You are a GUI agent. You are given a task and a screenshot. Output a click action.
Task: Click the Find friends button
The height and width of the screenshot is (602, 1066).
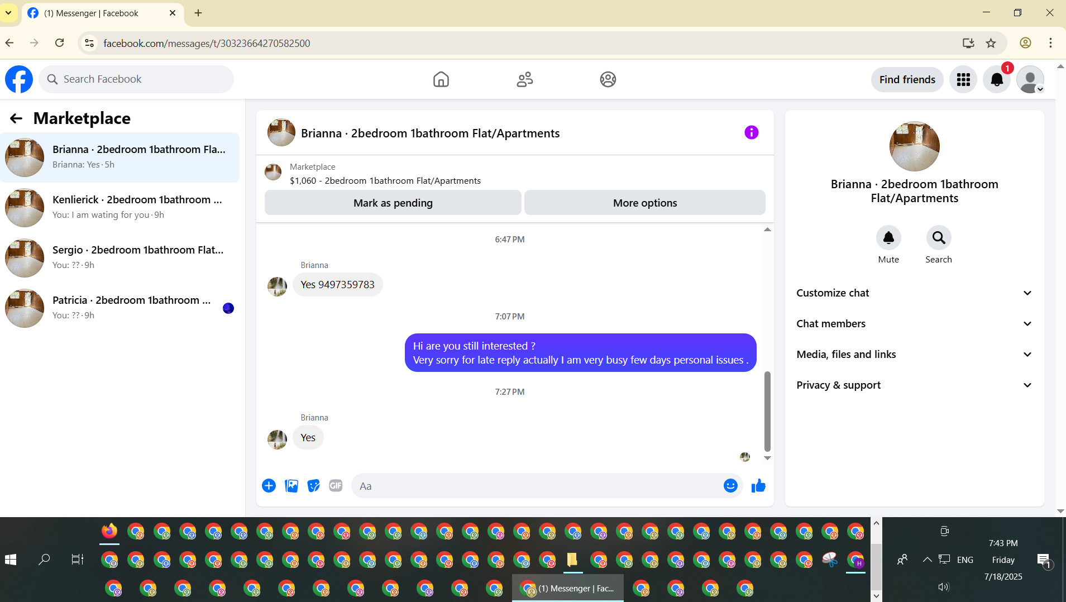click(x=907, y=79)
